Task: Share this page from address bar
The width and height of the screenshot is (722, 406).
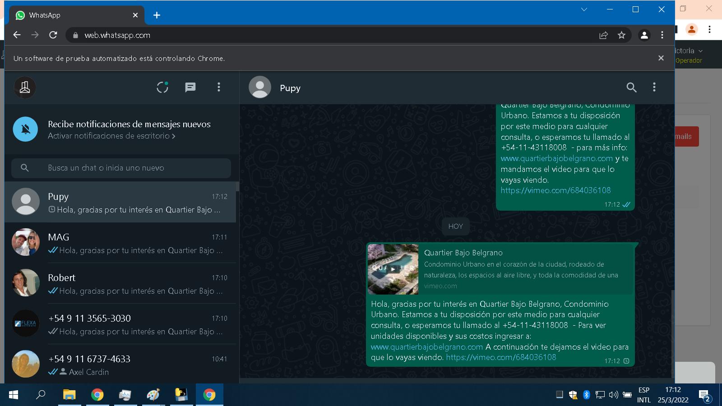Action: click(603, 35)
